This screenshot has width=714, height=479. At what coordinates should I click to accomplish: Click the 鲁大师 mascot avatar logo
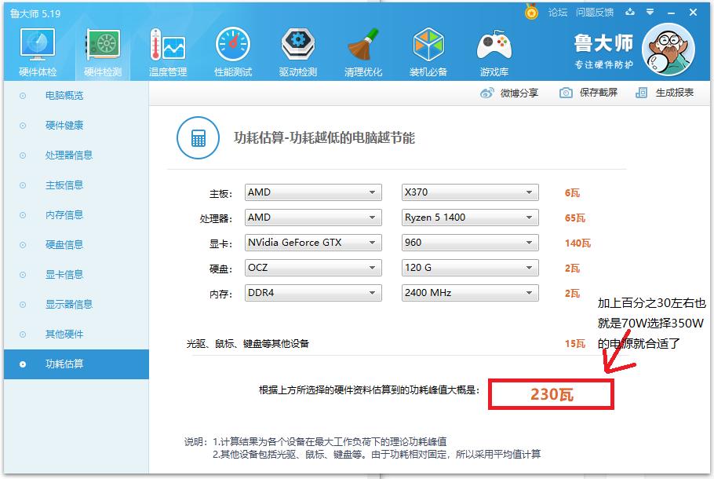click(668, 49)
